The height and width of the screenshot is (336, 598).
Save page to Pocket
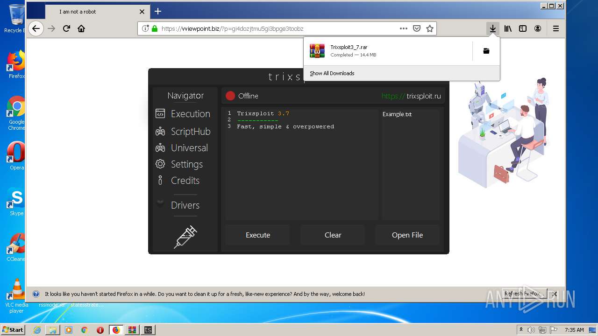click(417, 28)
